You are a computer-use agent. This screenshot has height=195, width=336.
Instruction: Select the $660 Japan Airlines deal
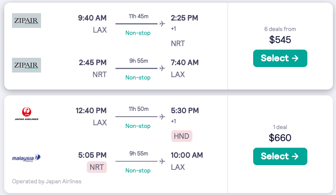(280, 156)
